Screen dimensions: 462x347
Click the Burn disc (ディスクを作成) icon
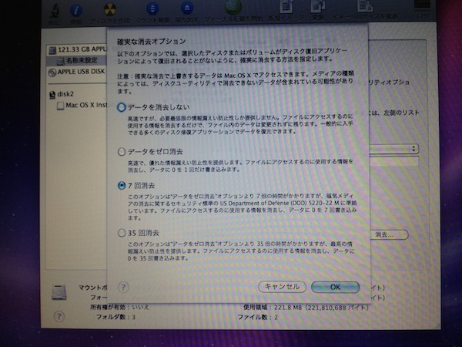[x=109, y=10]
